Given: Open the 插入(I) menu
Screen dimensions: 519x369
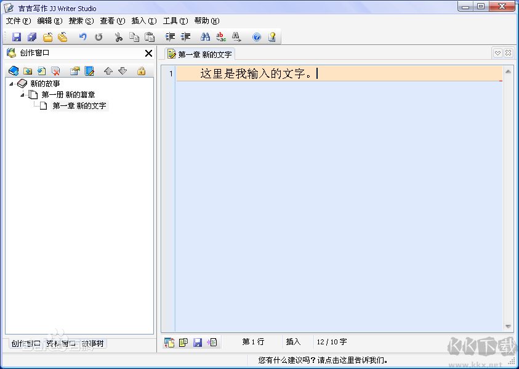Looking at the screenshot, I should (144, 21).
